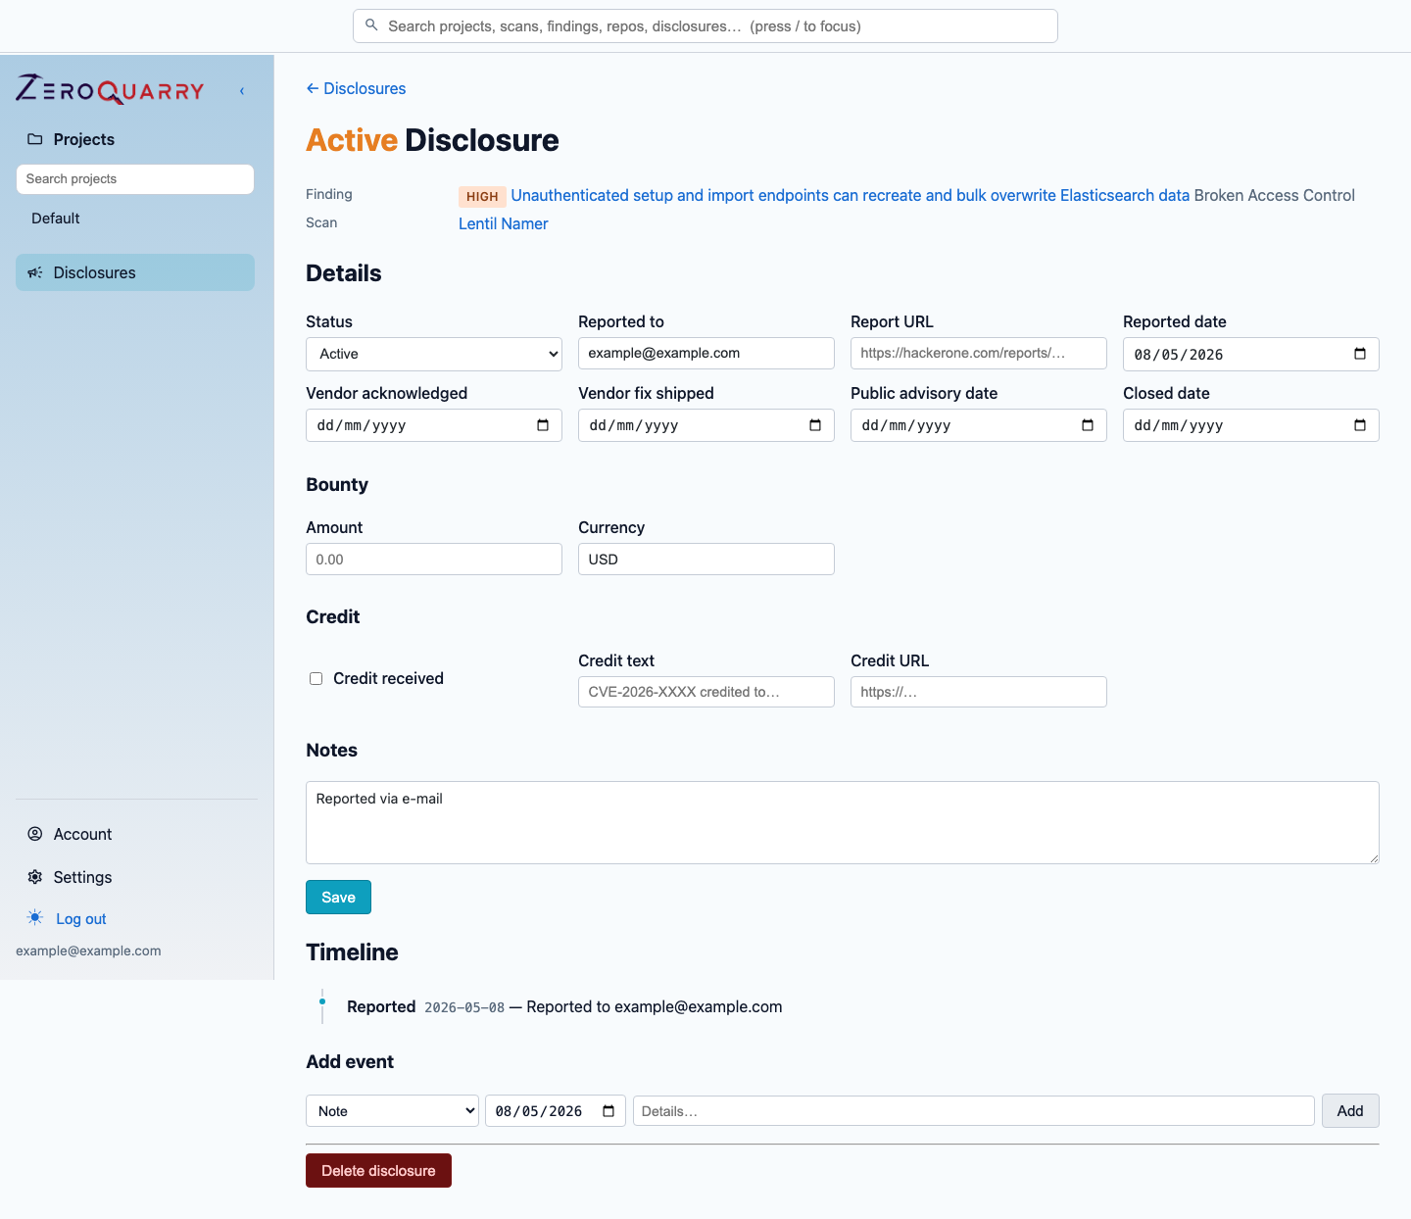This screenshot has height=1219, width=1411.
Task: Click the Add event button
Action: (x=1350, y=1111)
